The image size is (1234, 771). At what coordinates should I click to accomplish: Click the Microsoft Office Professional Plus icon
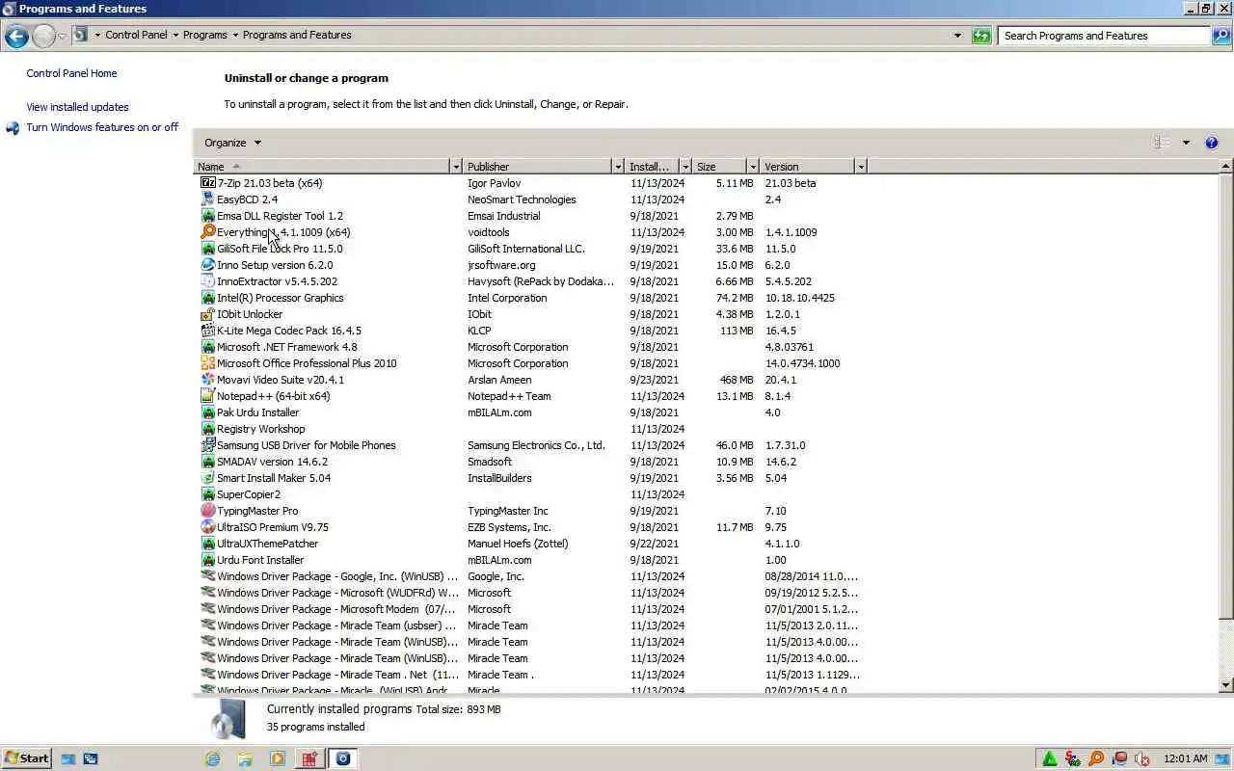208,363
